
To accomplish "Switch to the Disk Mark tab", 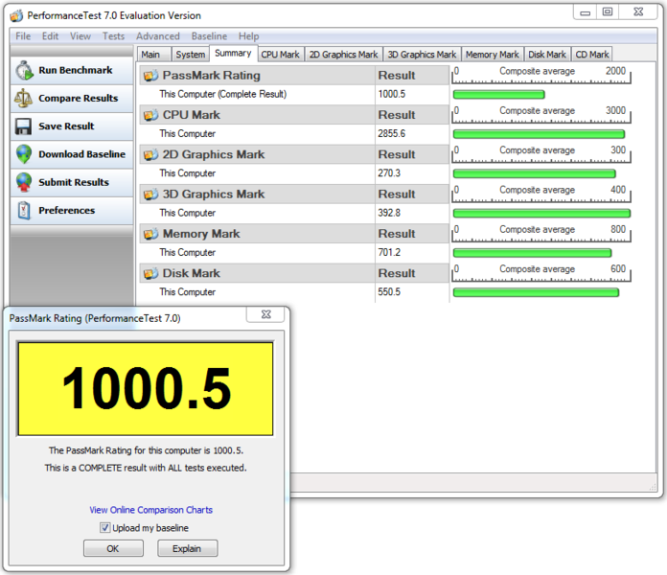I will pyautogui.click(x=547, y=55).
